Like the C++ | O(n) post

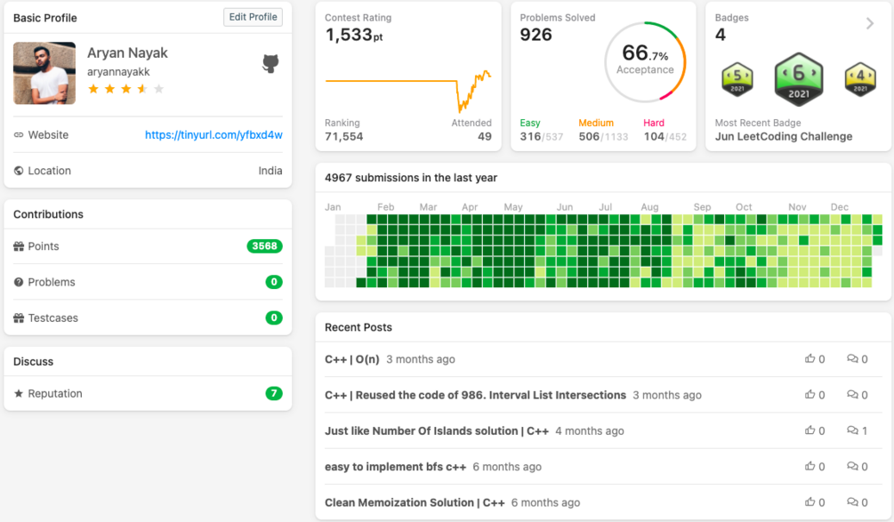pyautogui.click(x=809, y=358)
